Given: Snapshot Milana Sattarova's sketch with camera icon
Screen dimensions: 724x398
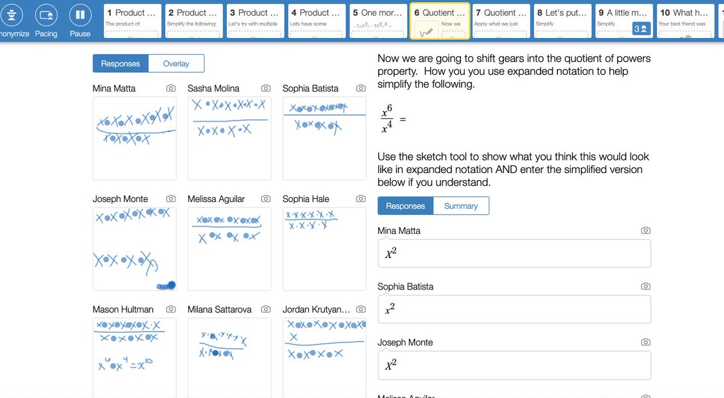Looking at the screenshot, I should click(265, 309).
